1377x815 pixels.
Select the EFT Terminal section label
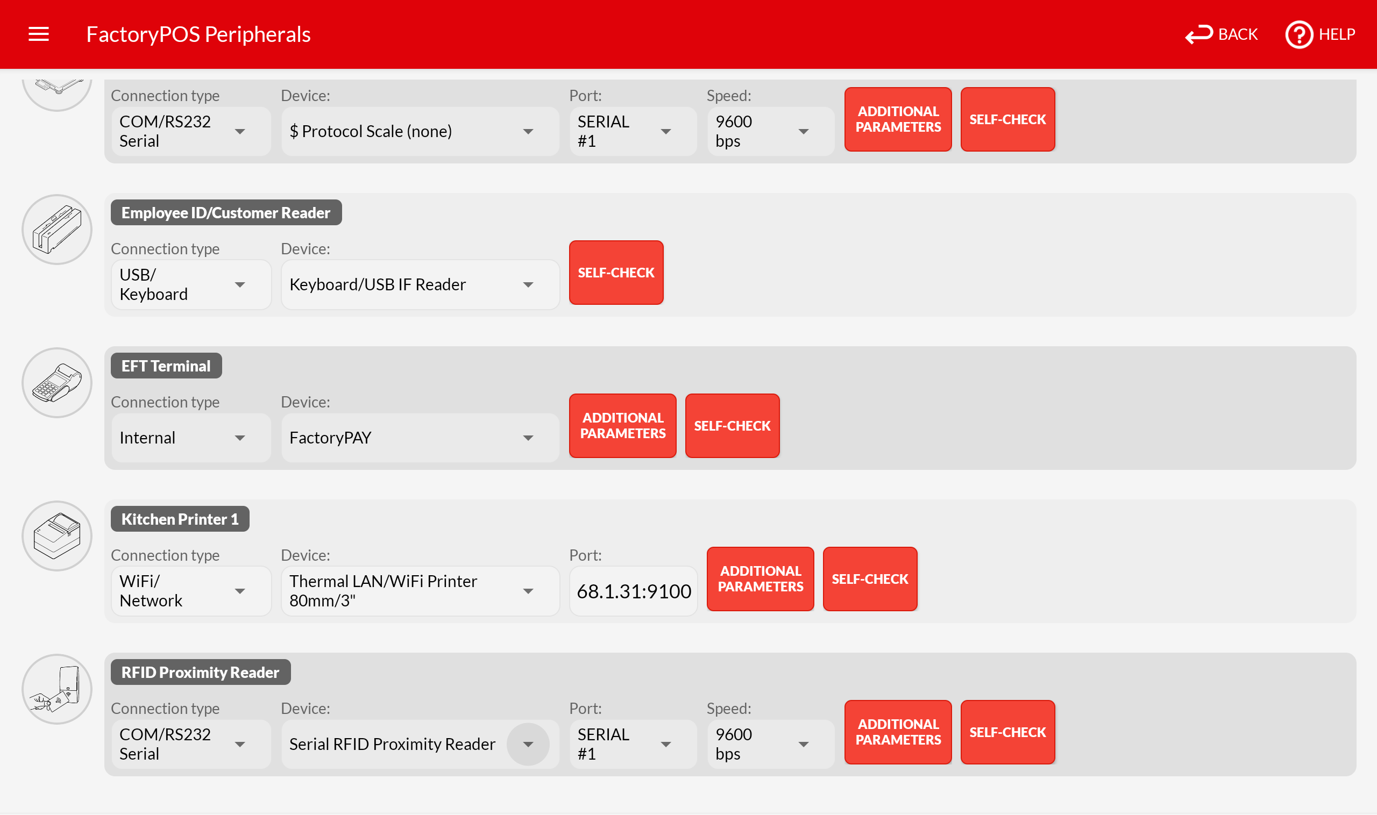tap(166, 366)
